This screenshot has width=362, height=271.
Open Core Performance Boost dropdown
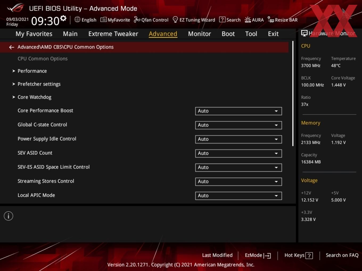[238, 111]
